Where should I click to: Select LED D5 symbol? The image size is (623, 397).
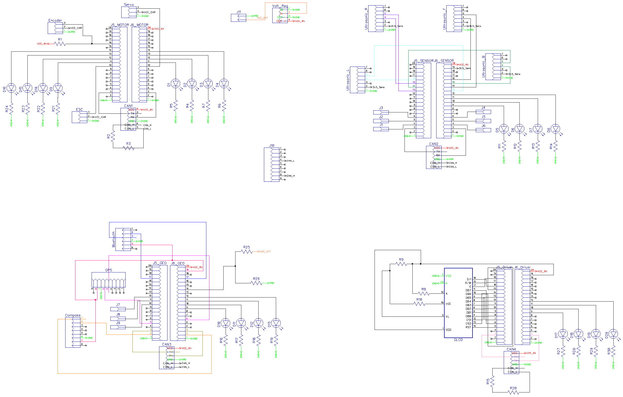pyautogui.click(x=504, y=129)
